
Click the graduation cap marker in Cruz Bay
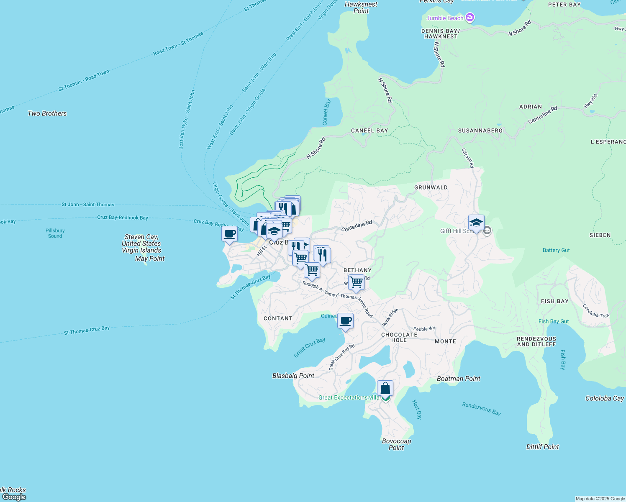(274, 231)
